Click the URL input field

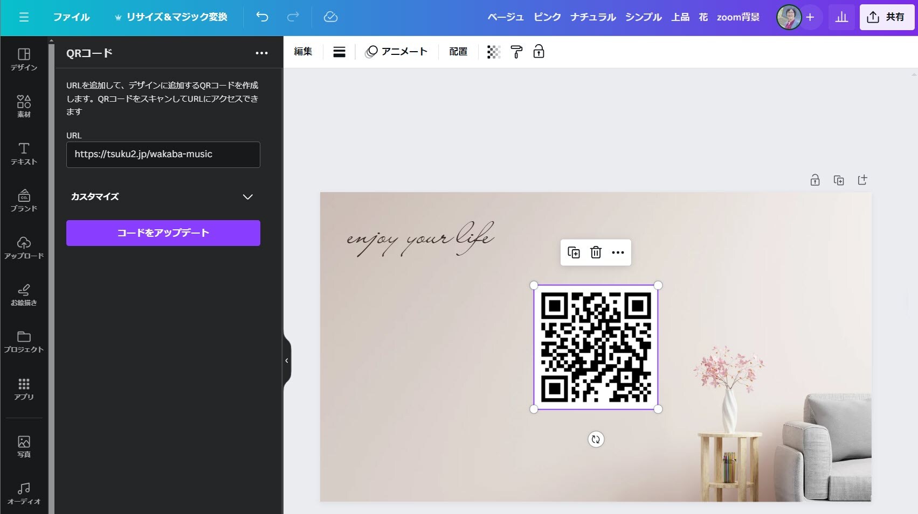click(x=163, y=154)
